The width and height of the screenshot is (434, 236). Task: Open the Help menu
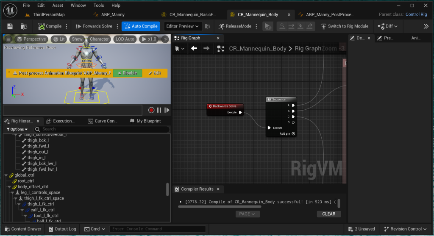coord(116,5)
